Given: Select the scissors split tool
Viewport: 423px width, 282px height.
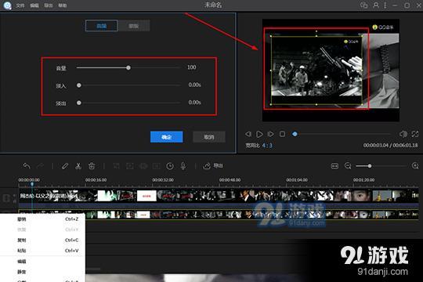Looking at the screenshot, I should [x=78, y=166].
